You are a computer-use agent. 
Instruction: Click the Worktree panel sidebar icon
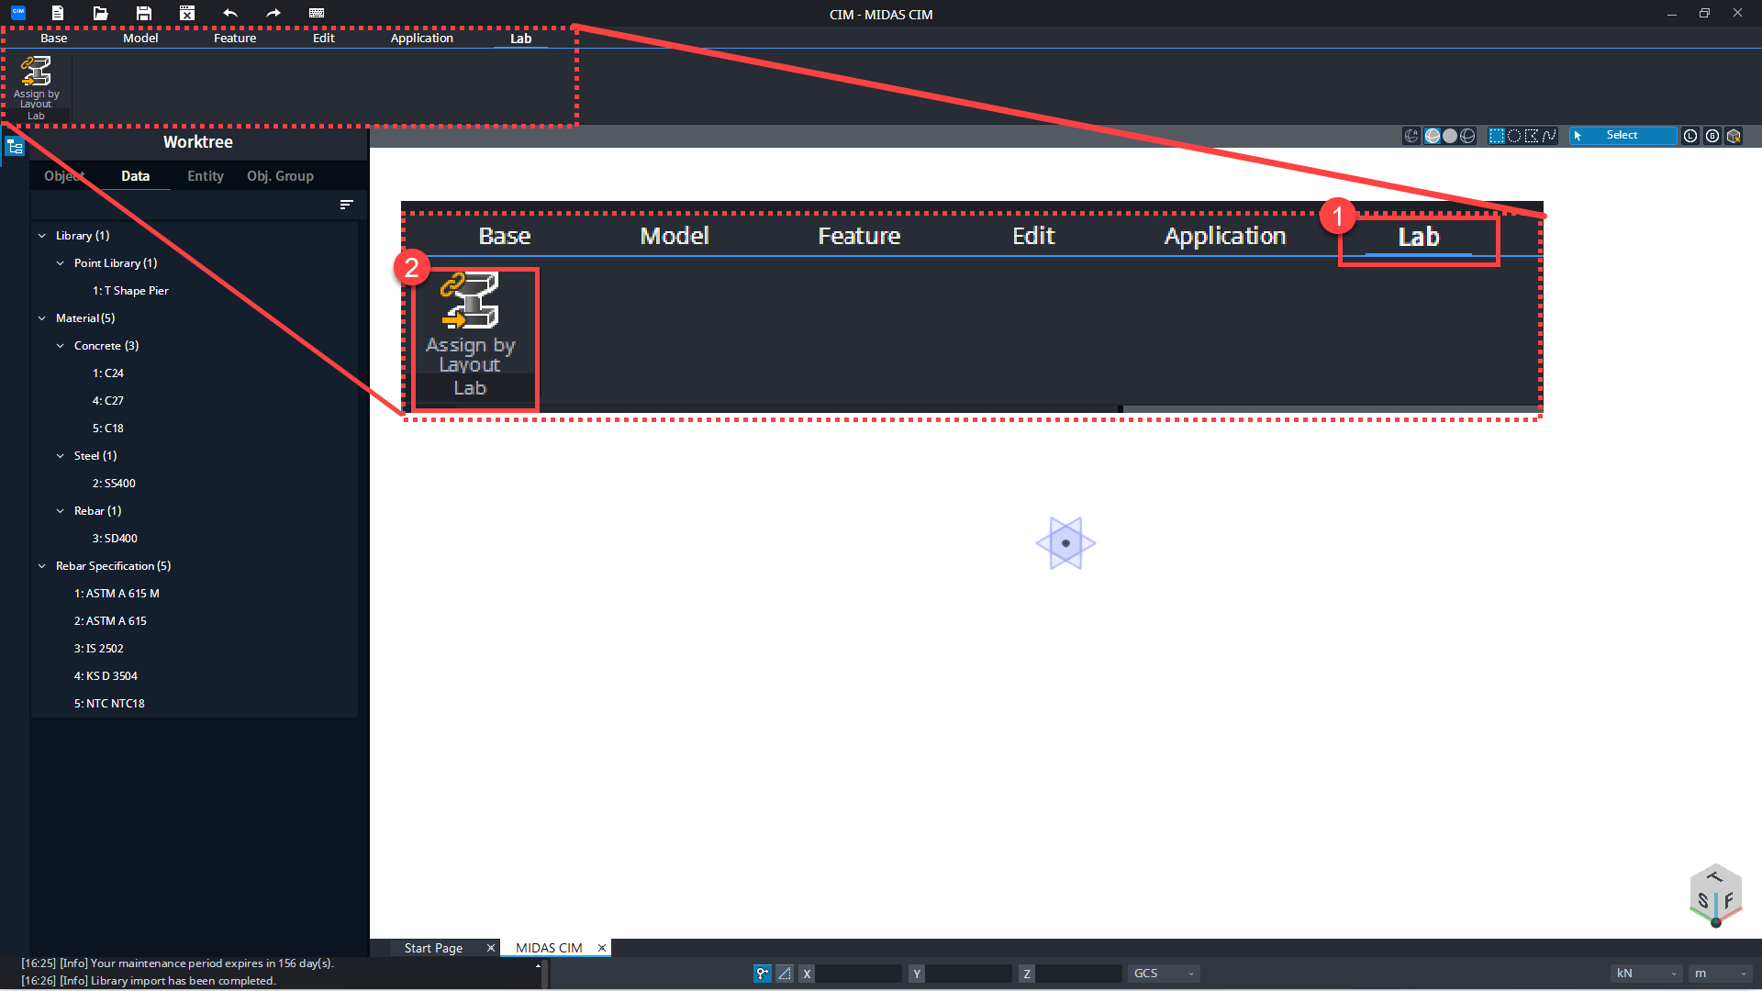tap(15, 146)
